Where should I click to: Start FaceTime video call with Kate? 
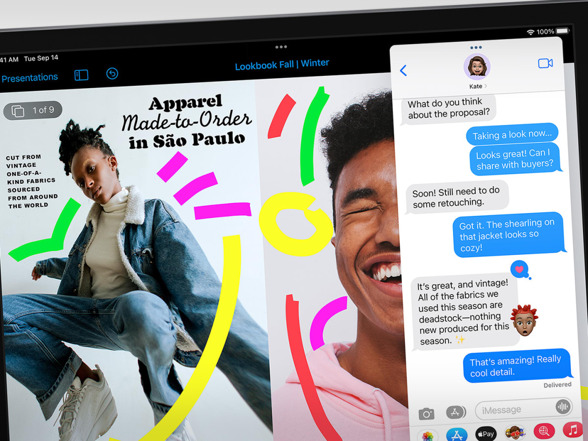point(545,63)
